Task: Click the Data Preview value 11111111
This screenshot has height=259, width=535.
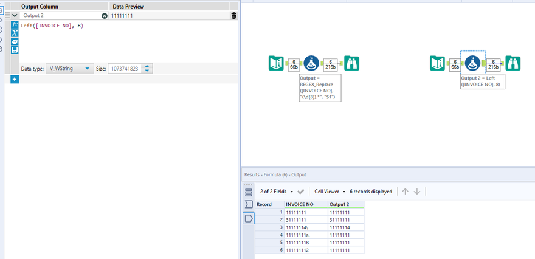Action: [122, 16]
